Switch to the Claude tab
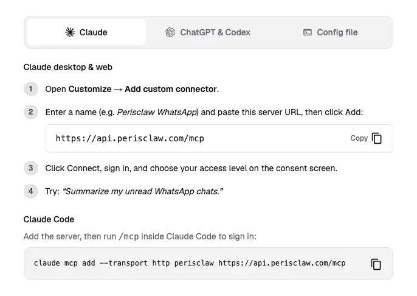This screenshot has width=417, height=296. pyautogui.click(x=86, y=32)
